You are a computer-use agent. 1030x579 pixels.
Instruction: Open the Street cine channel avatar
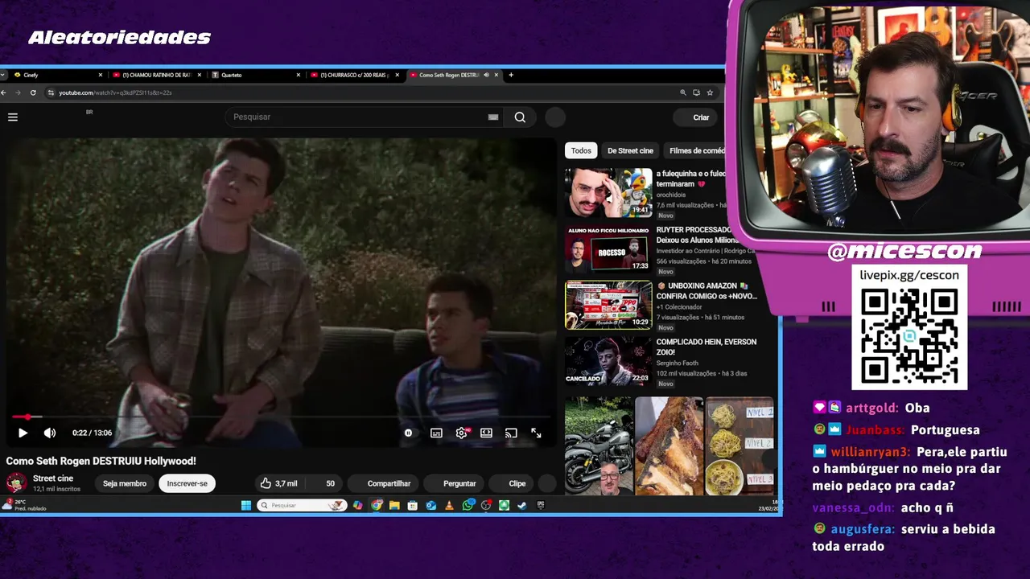[x=16, y=482]
